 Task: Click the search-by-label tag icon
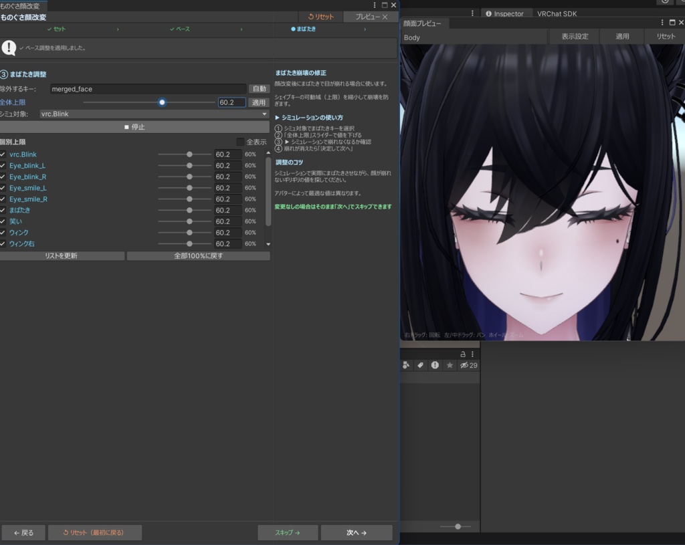420,365
